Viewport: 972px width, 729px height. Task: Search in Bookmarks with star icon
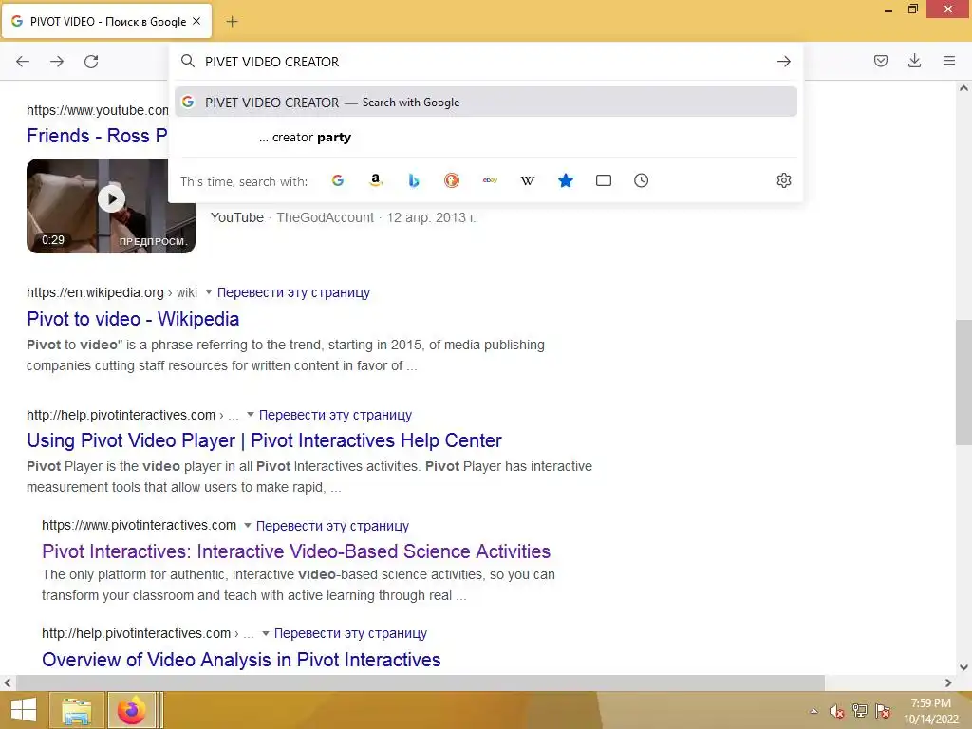[566, 180]
